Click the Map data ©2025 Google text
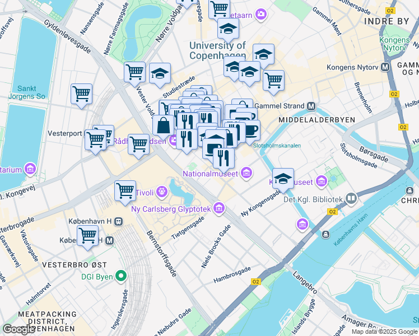 (384, 332)
